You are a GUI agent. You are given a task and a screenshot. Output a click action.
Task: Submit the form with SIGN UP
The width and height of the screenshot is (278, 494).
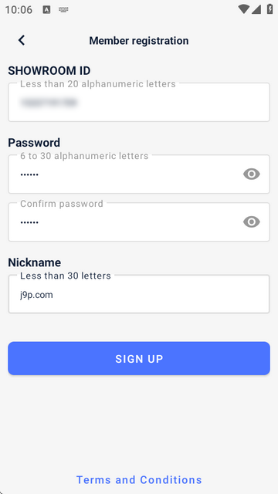tap(139, 358)
